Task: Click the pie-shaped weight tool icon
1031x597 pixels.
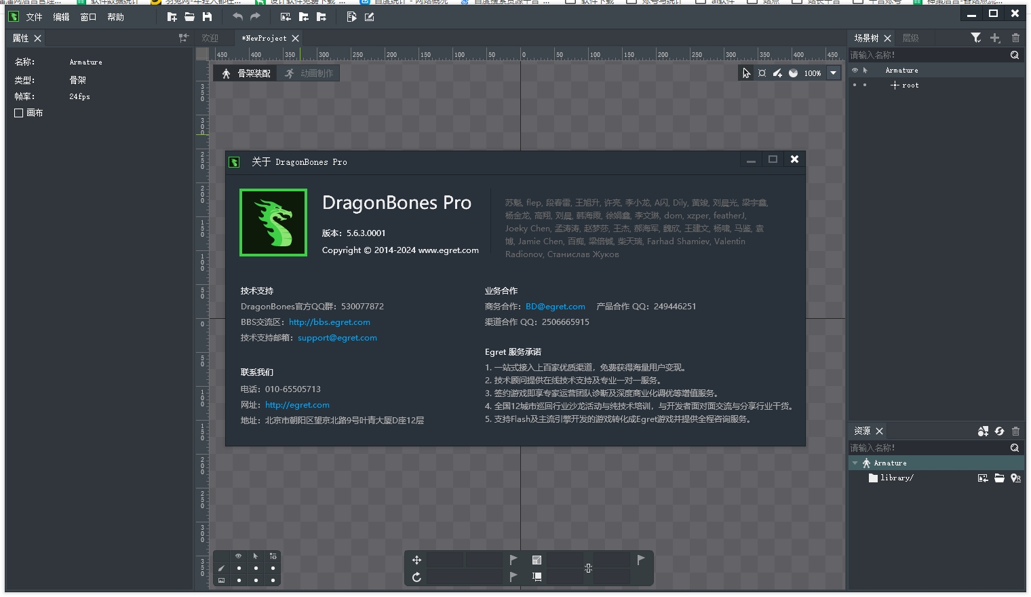Action: pyautogui.click(x=793, y=73)
